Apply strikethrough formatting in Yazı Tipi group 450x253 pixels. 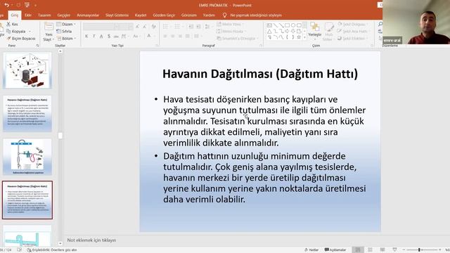[x=116, y=36]
